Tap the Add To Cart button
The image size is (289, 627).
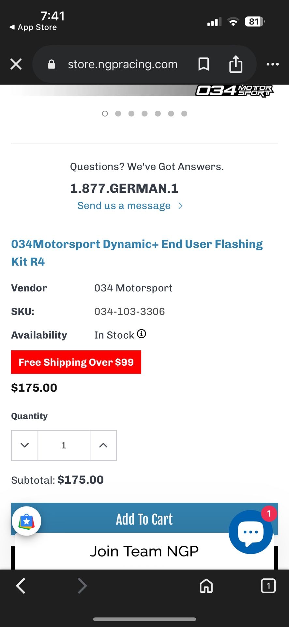point(144,519)
